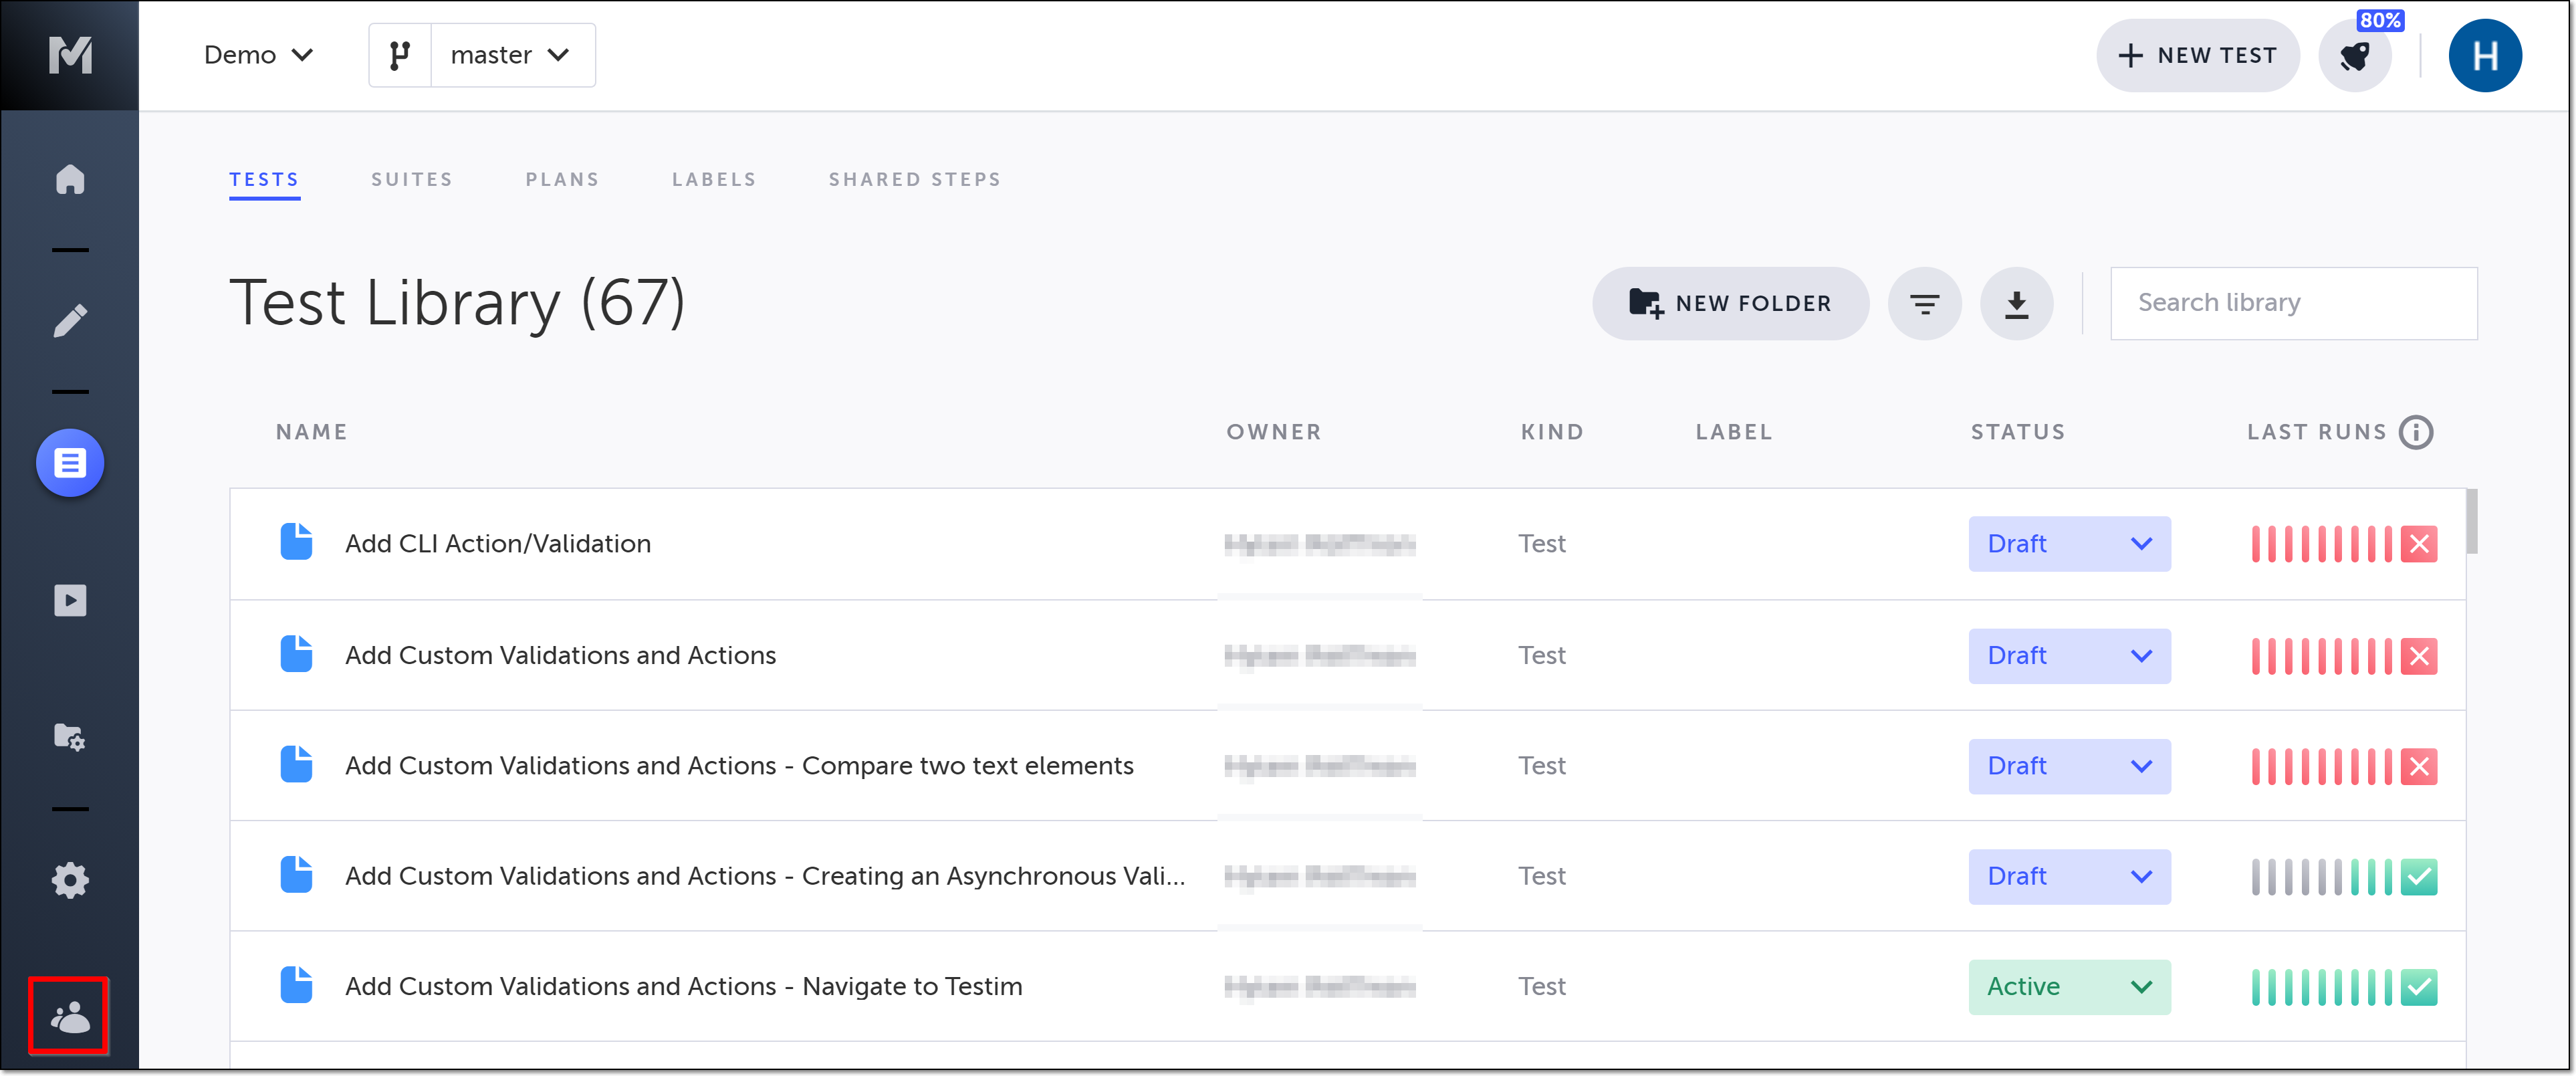Expand the Demo project dropdown

[258, 55]
